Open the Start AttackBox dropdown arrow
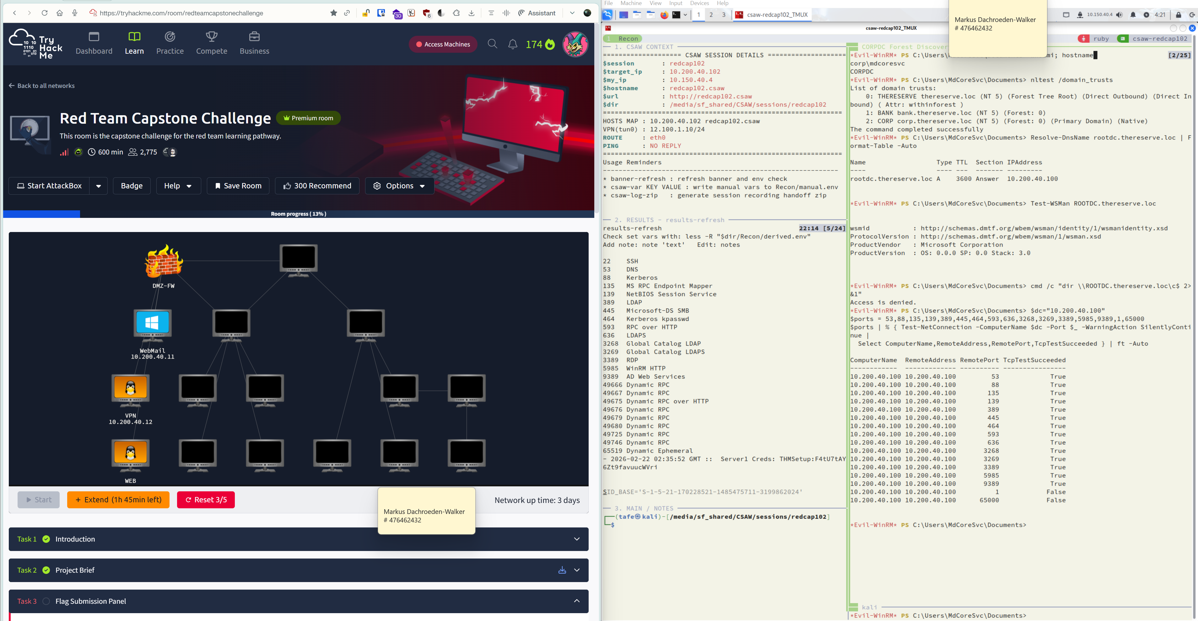 [x=99, y=186]
